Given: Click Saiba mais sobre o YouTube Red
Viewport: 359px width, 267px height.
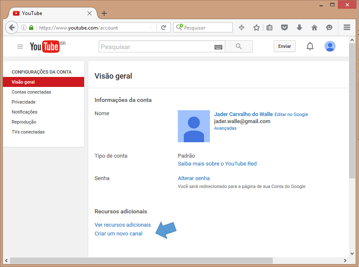Looking at the screenshot, I should [x=217, y=164].
